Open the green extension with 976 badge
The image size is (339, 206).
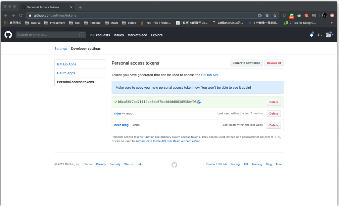292,16
